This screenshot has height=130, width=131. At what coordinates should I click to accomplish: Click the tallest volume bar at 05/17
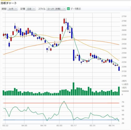point(74,89)
